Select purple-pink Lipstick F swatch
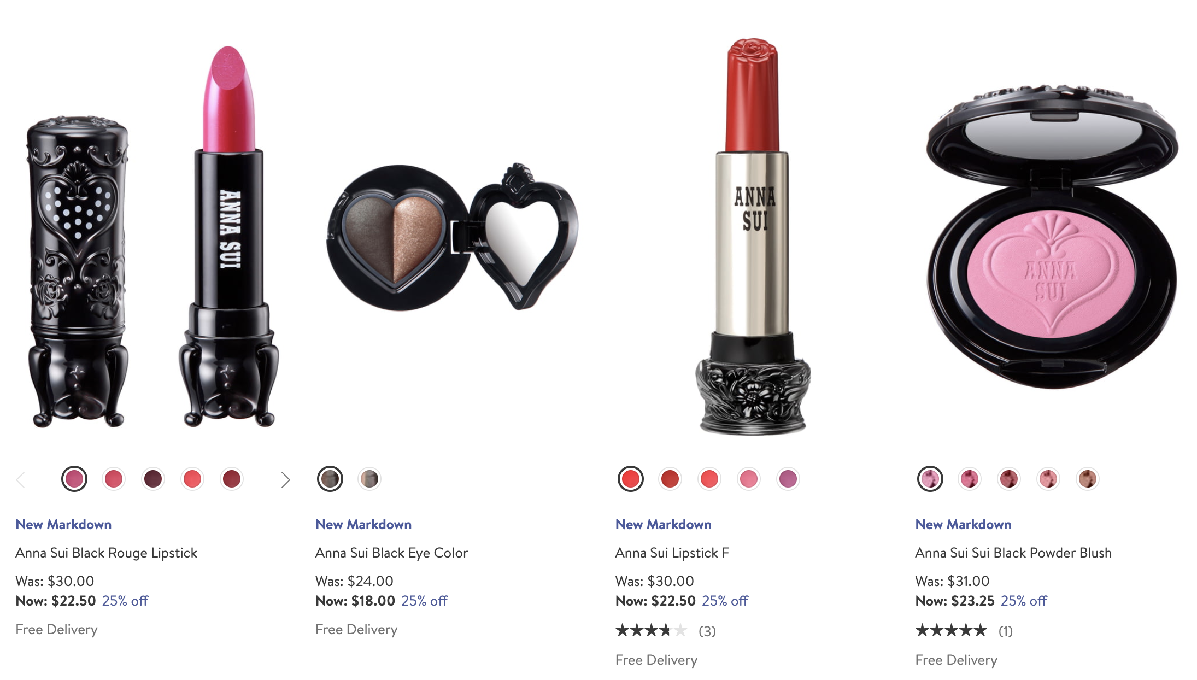 point(788,479)
